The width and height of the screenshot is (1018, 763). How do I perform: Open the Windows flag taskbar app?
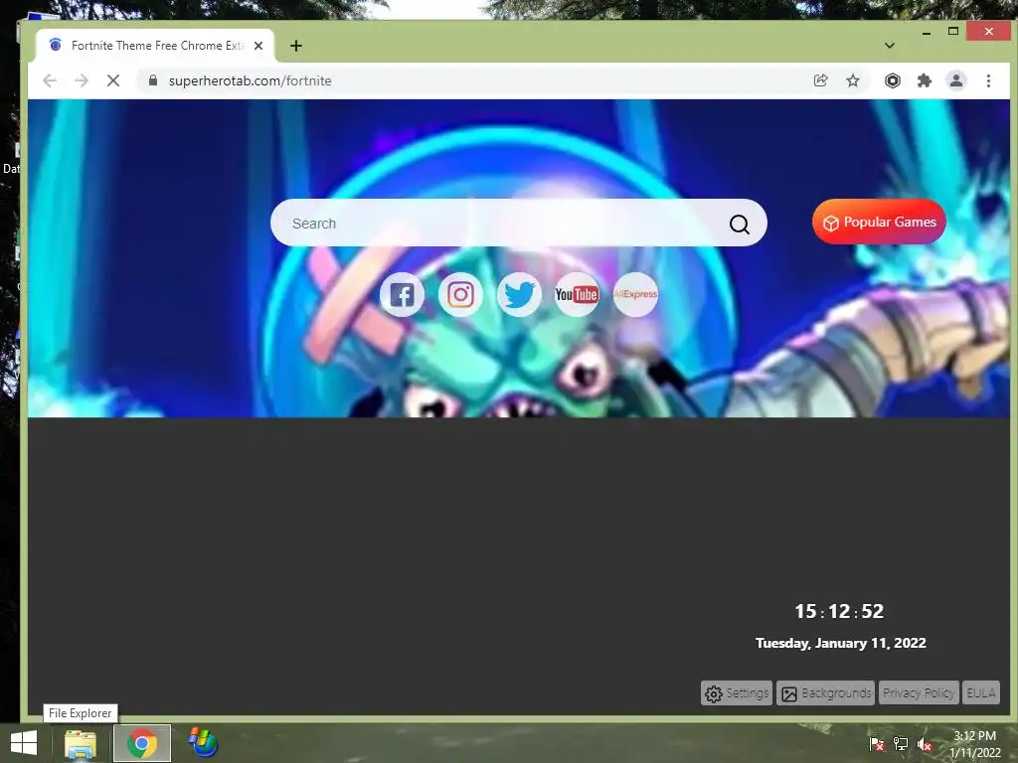[x=203, y=743]
